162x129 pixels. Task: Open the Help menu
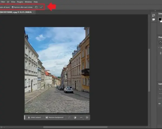[36, 2]
